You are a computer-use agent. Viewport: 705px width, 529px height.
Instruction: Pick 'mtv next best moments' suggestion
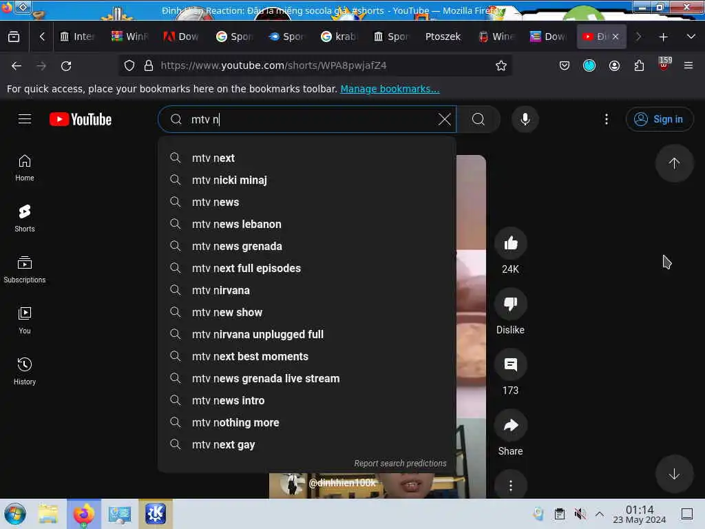point(306,356)
